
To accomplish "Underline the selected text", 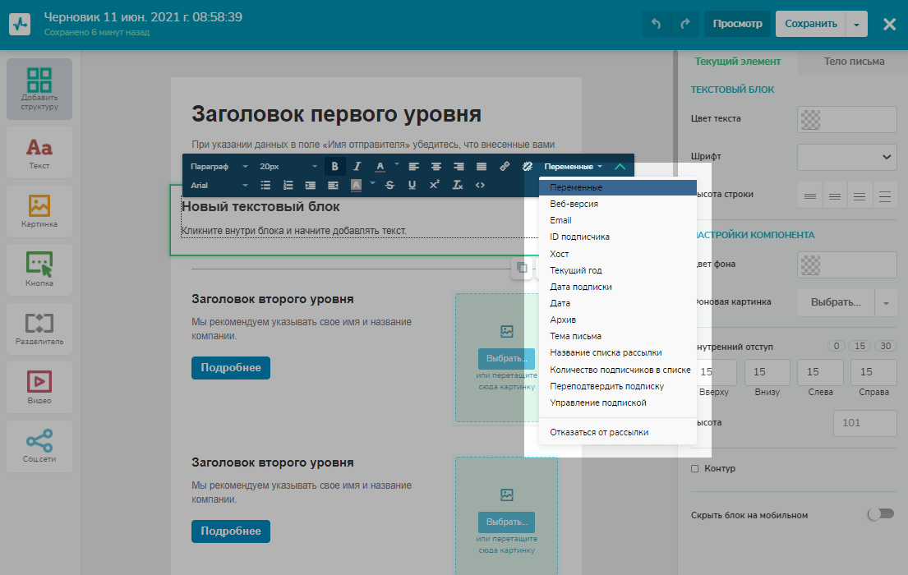I will (x=412, y=185).
